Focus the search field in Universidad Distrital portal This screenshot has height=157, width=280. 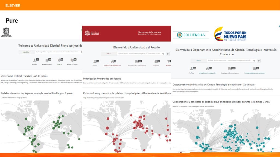(58, 52)
